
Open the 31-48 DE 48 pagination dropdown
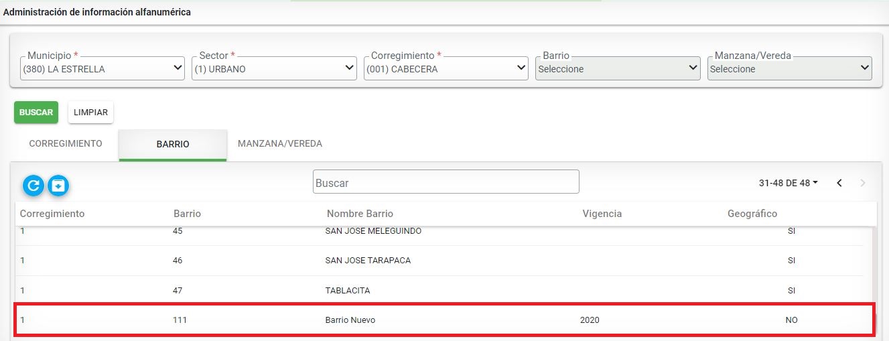789,183
